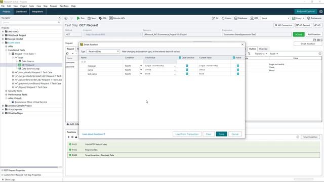The image size is (324, 182).
Task: Open the Git toolbar item
Action: tap(214, 18)
